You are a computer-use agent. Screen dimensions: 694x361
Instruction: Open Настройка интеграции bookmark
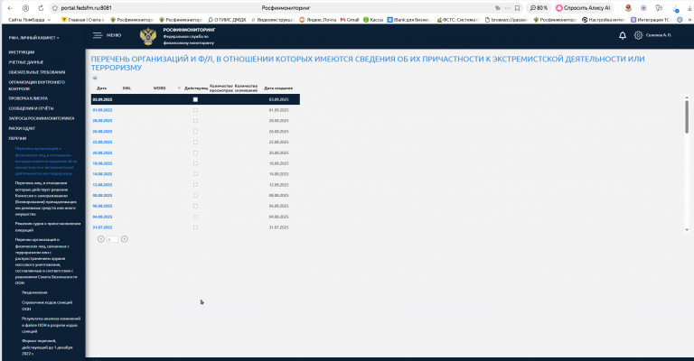[604, 20]
